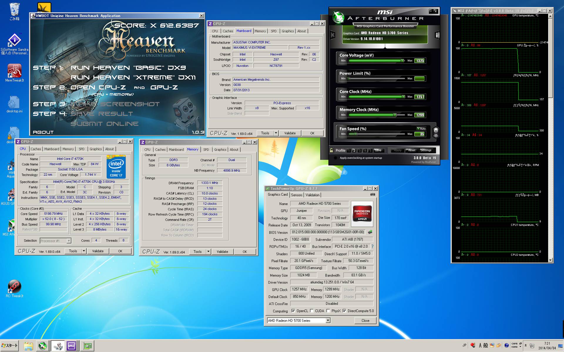Open MSI Afterburner taskbar icon
The width and height of the screenshot is (564, 352).
(x=43, y=346)
